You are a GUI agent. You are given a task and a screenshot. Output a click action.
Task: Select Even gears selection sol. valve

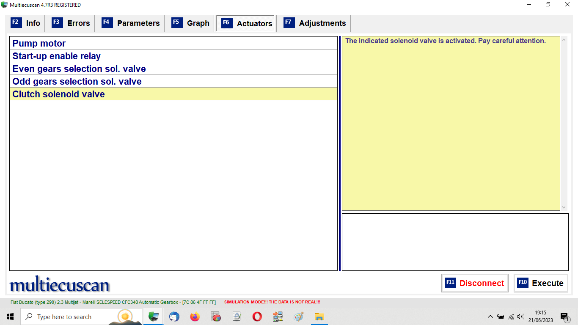click(173, 69)
